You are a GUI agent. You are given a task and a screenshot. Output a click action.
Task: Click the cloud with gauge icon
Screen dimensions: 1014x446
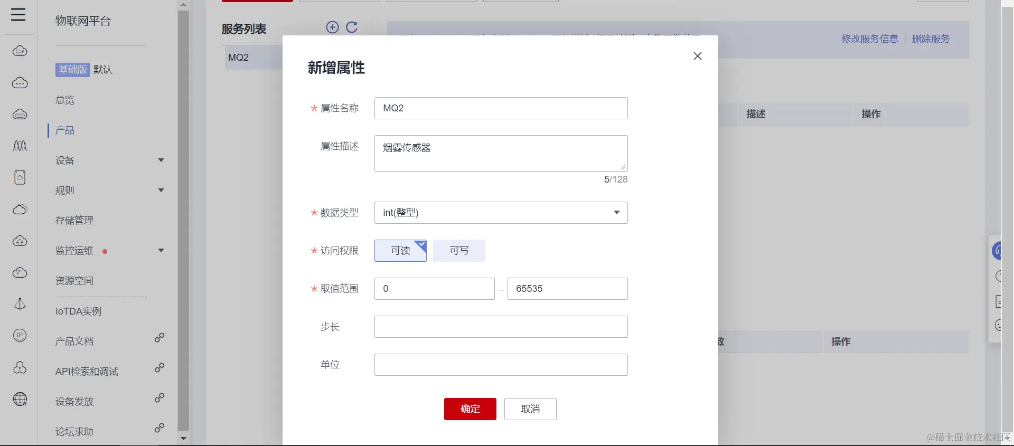[x=20, y=272]
